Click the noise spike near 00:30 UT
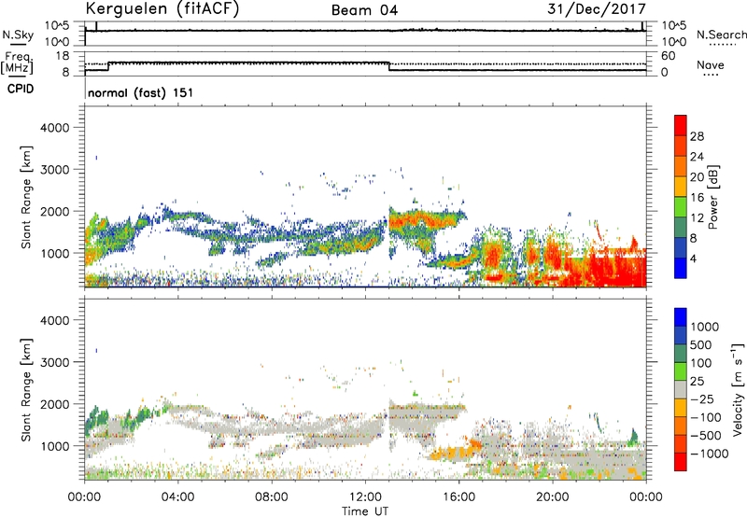Image resolution: width=747 pixels, height=517 pixels. point(97,26)
